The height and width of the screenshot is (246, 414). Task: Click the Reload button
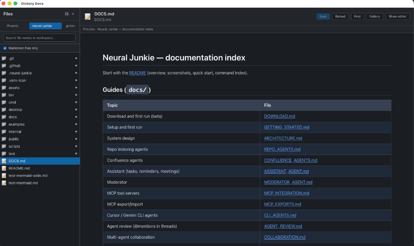tap(340, 16)
